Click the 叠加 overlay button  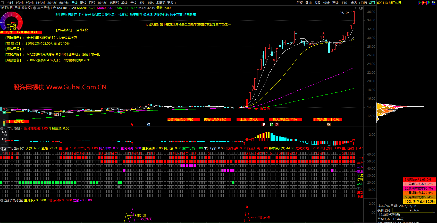(308, 3)
